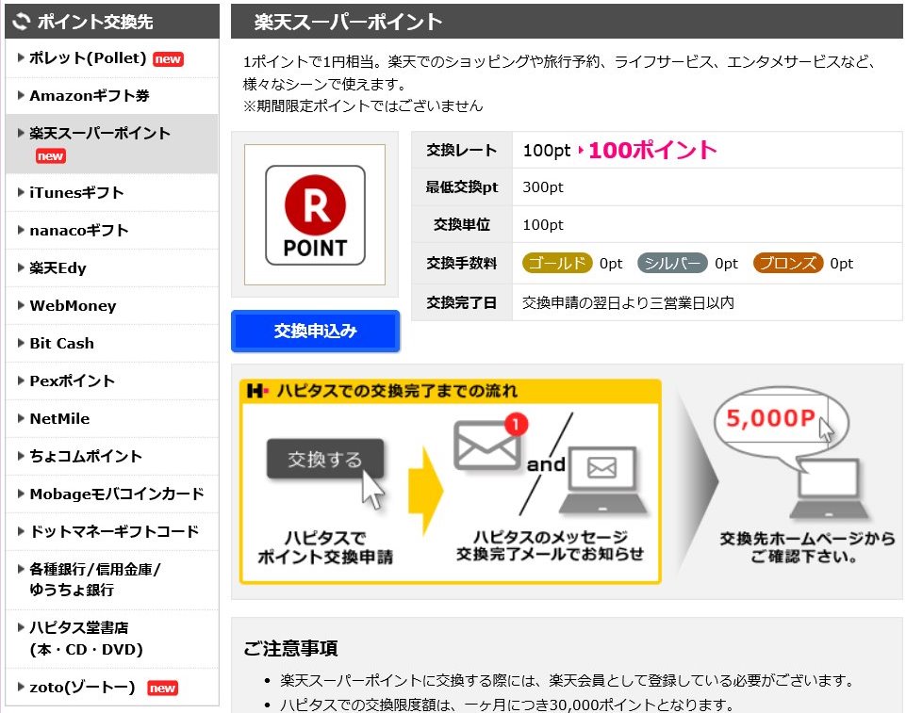Choose WebMoney from the list
Screen dimensions: 906x713
73,305
